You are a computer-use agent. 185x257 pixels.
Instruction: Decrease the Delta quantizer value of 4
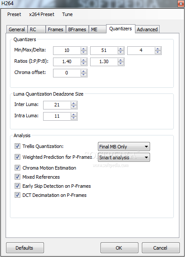click(158, 52)
